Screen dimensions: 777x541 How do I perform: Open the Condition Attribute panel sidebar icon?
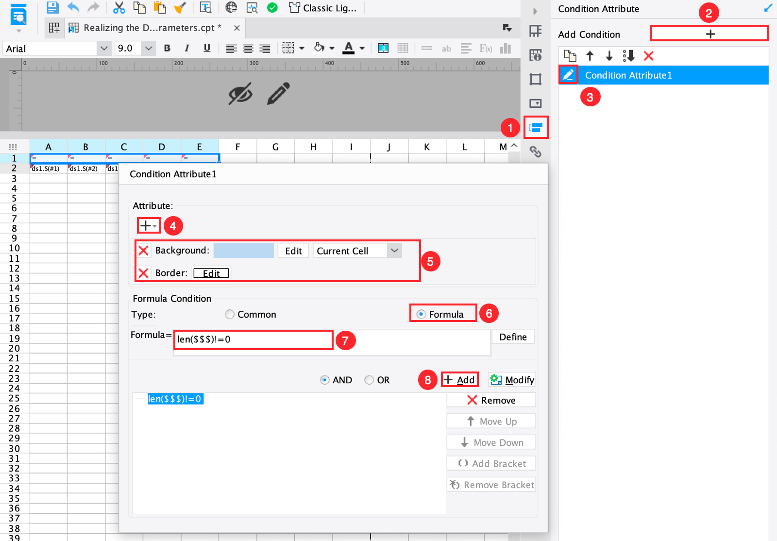pyautogui.click(x=536, y=127)
